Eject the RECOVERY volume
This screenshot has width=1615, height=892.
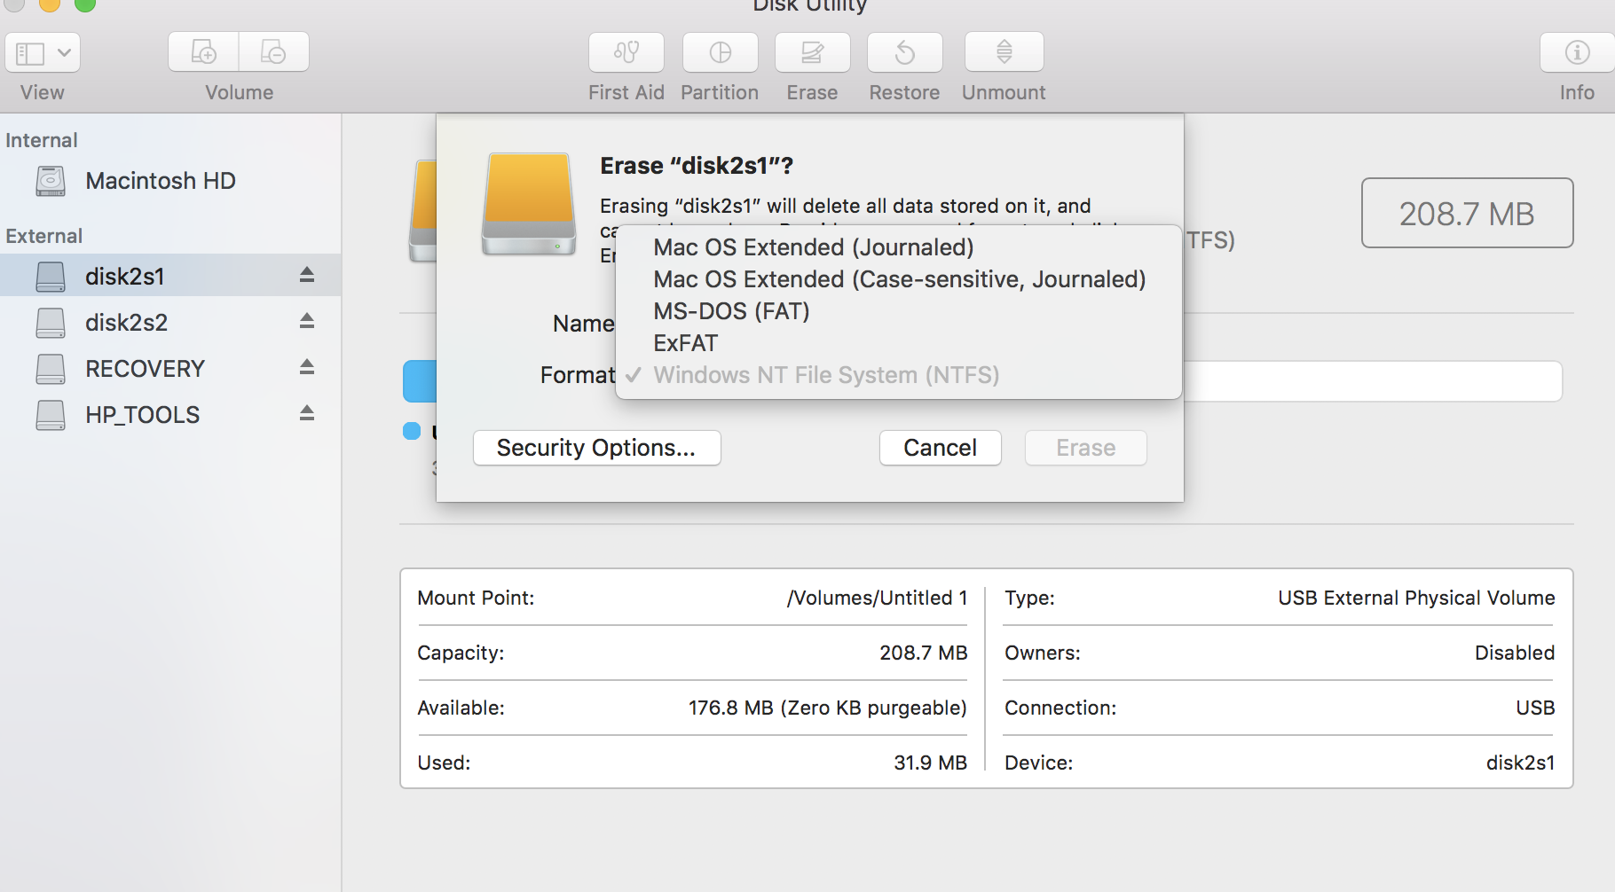pos(307,367)
